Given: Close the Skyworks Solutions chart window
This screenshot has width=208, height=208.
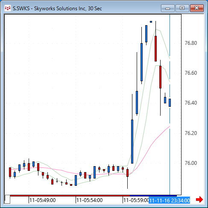Looking at the screenshot, I should pos(197,8).
